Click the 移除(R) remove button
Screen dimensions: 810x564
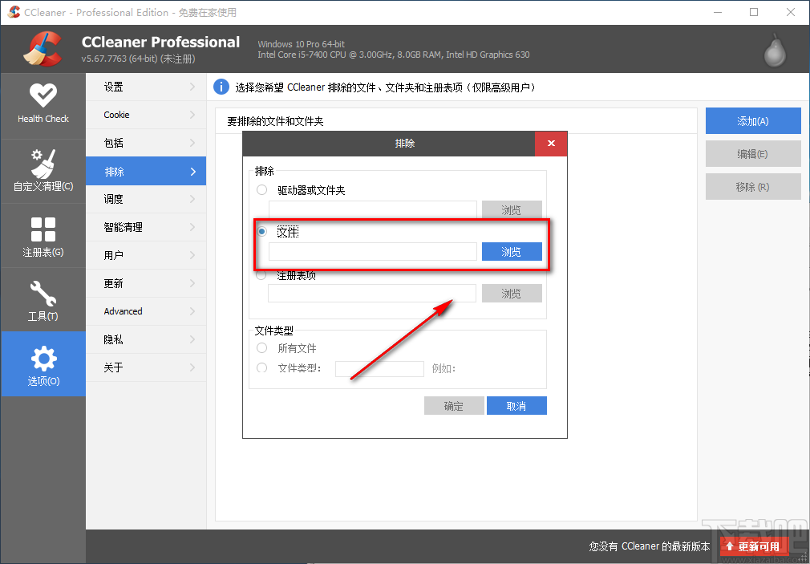tap(753, 187)
